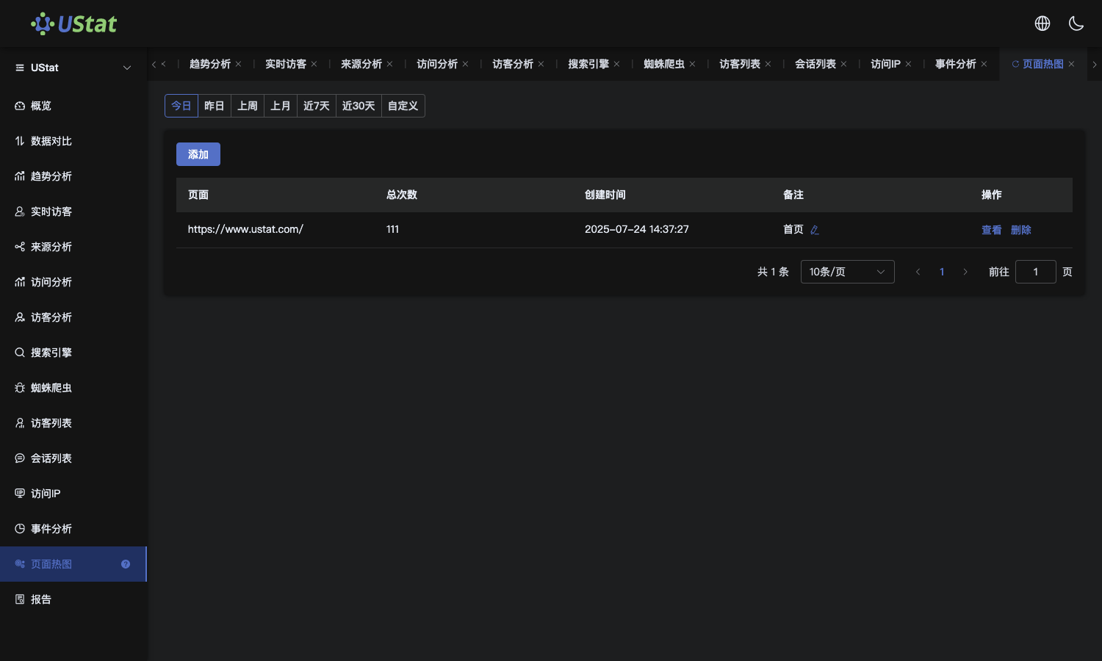Switch to 趋势分析 tab
This screenshot has height=661, width=1102.
point(210,64)
